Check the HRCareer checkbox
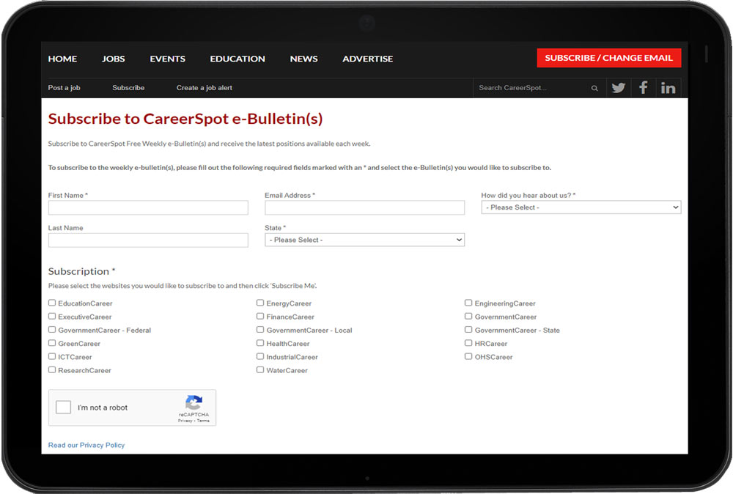 [468, 343]
